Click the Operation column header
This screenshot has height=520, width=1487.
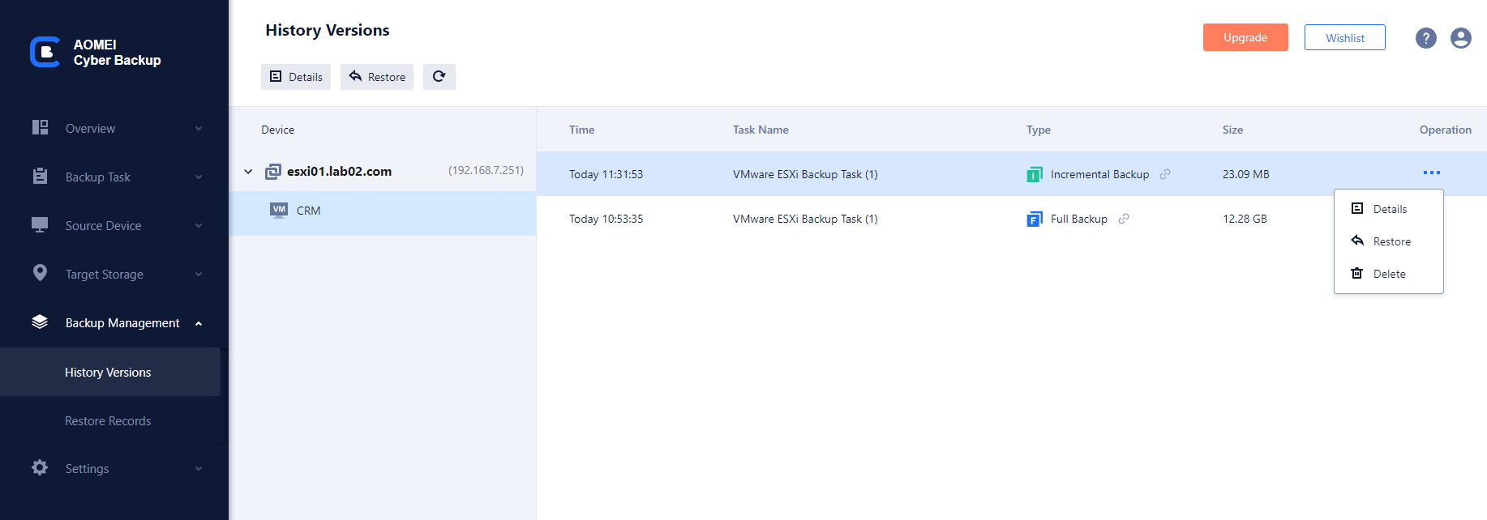click(1445, 130)
